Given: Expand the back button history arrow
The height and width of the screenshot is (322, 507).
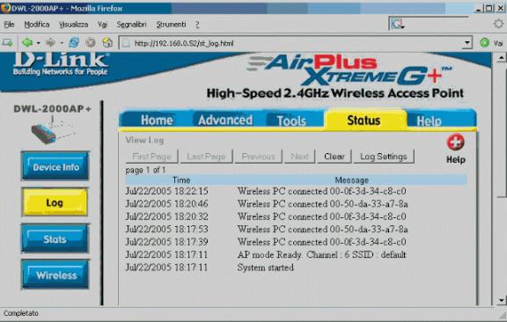Looking at the screenshot, I should (38, 43).
